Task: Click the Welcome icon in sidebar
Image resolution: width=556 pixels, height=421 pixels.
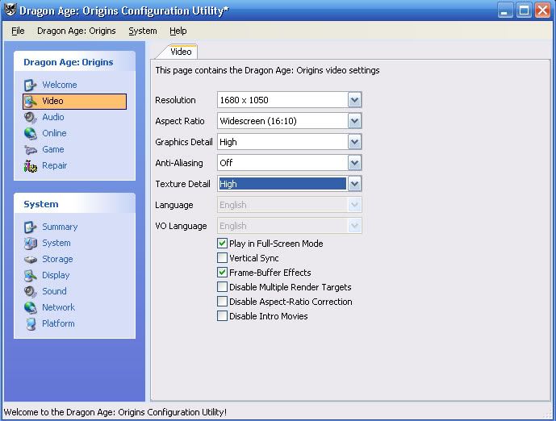Action: point(31,85)
